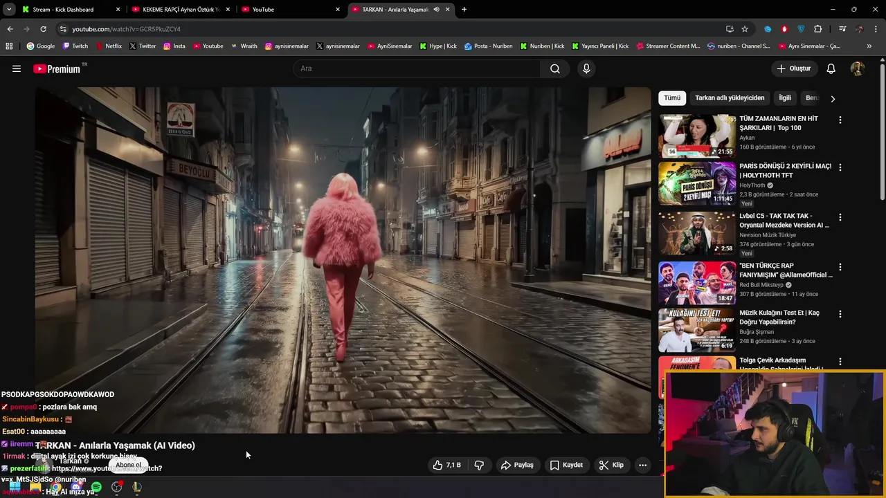886x498 pixels.
Task: Open options for BEN TÜRKÇE RAP FANIYMIŞIM video
Action: [x=840, y=267]
